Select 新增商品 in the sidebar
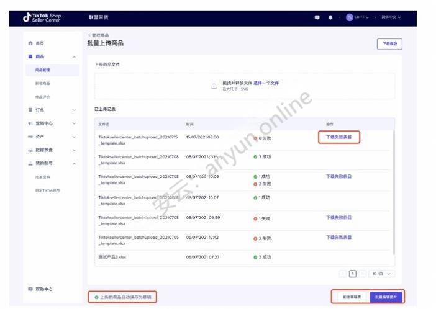 (x=42, y=83)
